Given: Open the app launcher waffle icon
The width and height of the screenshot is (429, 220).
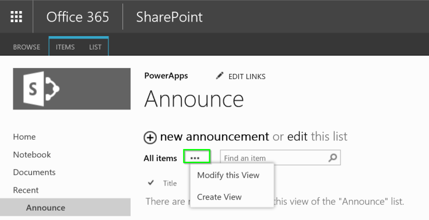Looking at the screenshot, I should pos(16,17).
